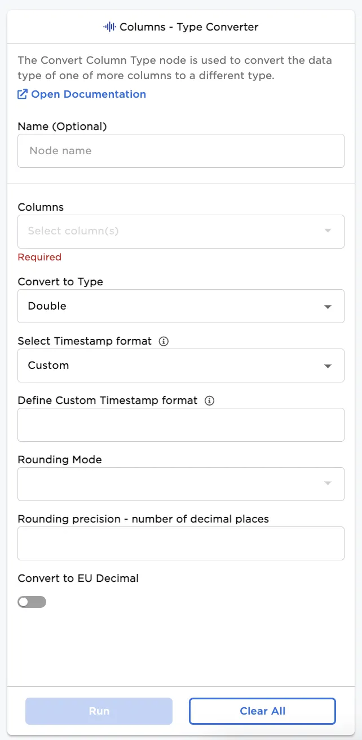This screenshot has height=740, width=362.
Task: Click the external link icon before Open Documentation
Action: coord(22,94)
